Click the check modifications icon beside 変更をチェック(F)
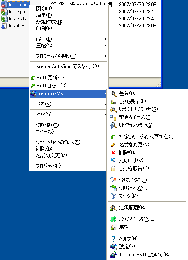This screenshot has width=188, height=260. click(114, 117)
